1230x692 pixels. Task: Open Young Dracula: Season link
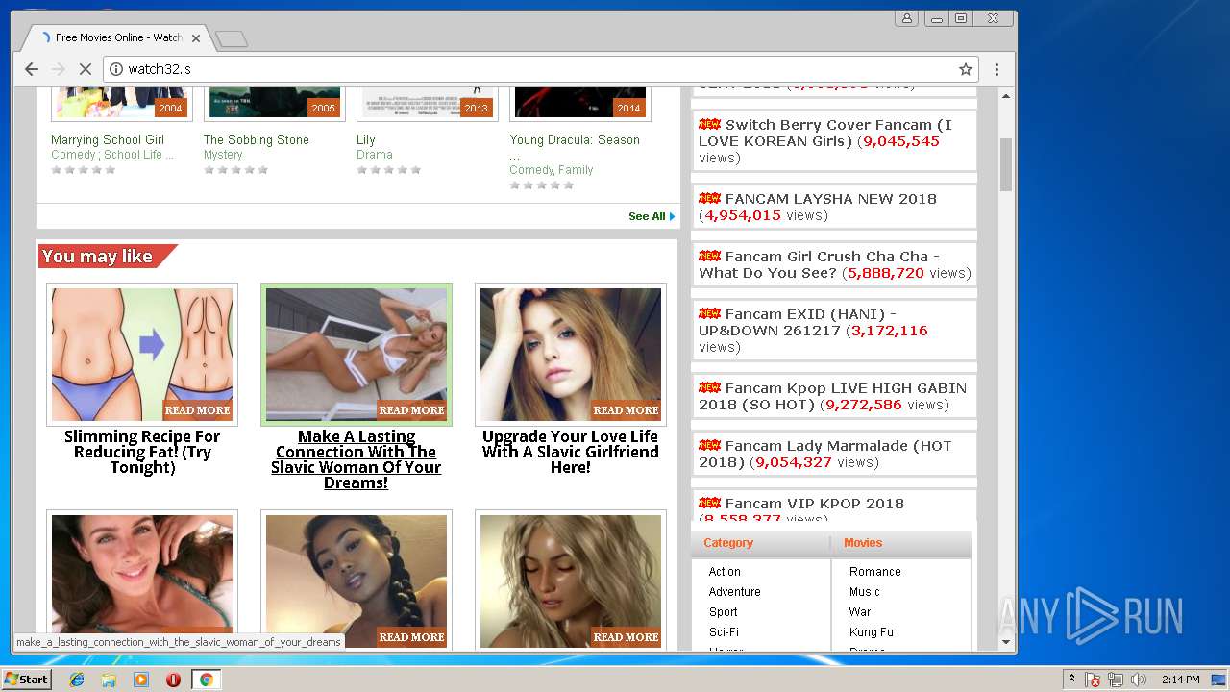(x=575, y=139)
